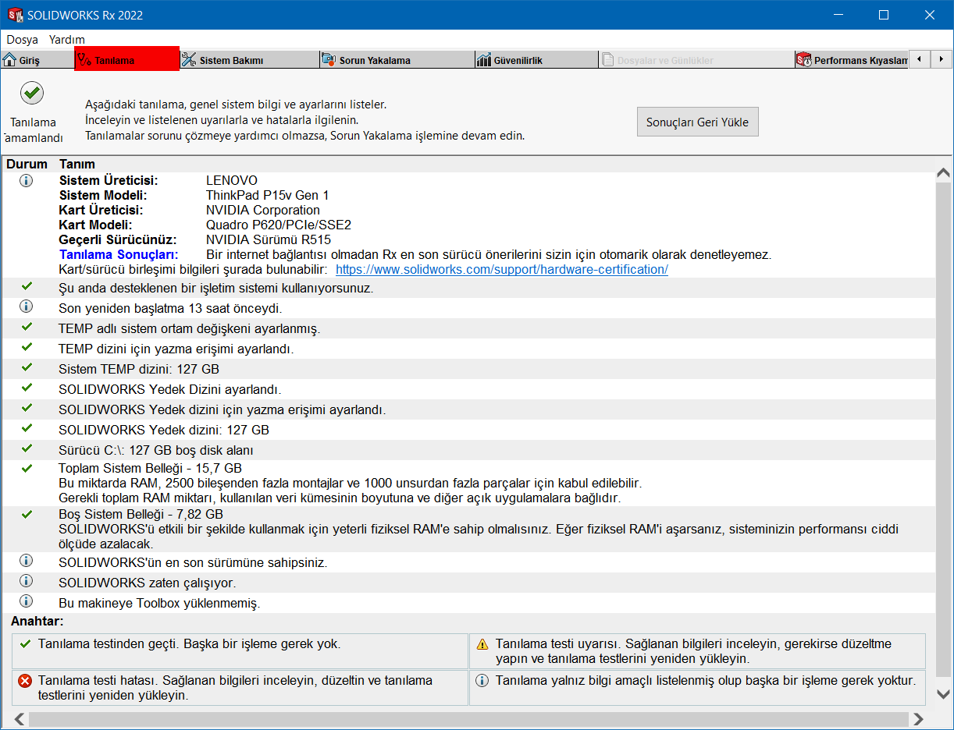Click the checkmark beside TEMP adlı sistem ortam değişkeni
954x730 pixels.
pos(27,328)
